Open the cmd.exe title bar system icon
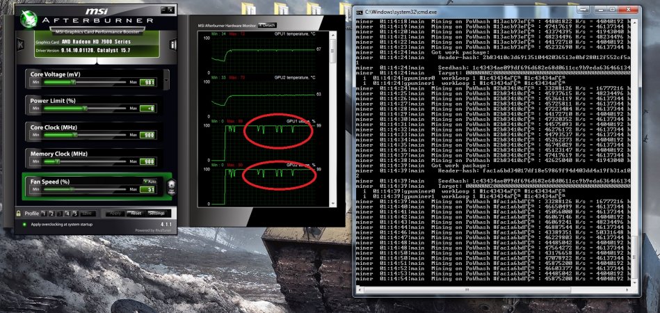This screenshot has height=313, width=660. click(x=360, y=11)
